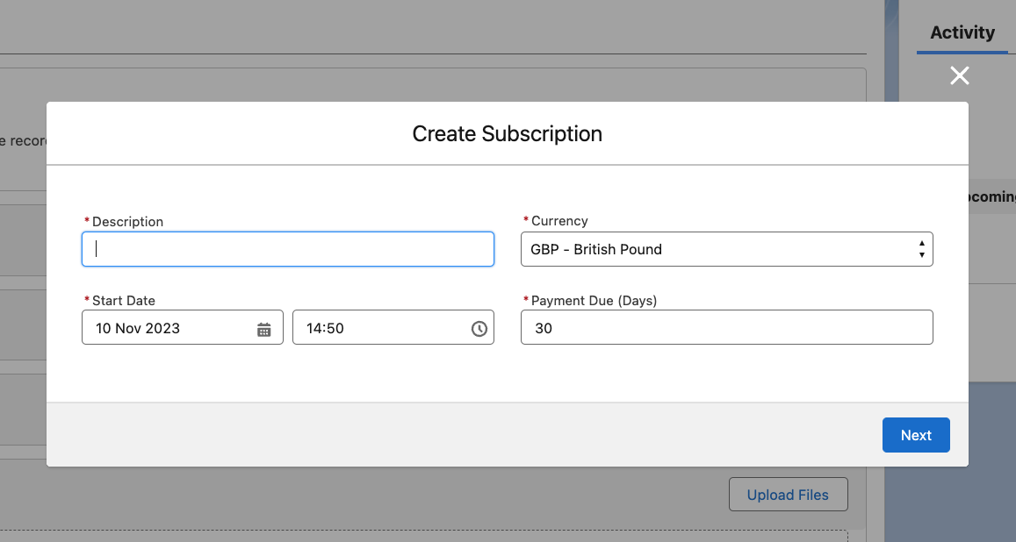The height and width of the screenshot is (542, 1016).
Task: Switch to the Activity tab
Action: [962, 32]
